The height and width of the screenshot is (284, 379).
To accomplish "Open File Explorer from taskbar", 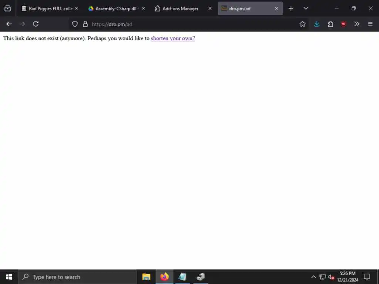I will point(146,277).
